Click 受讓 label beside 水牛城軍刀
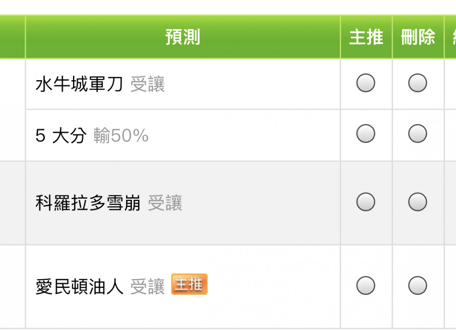 [147, 84]
